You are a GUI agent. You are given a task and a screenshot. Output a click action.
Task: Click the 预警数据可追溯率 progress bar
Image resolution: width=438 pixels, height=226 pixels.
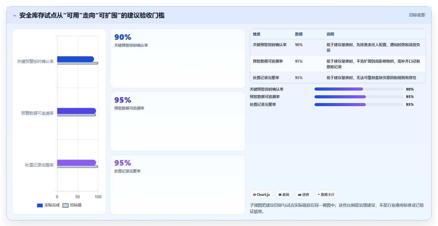[x=359, y=97]
